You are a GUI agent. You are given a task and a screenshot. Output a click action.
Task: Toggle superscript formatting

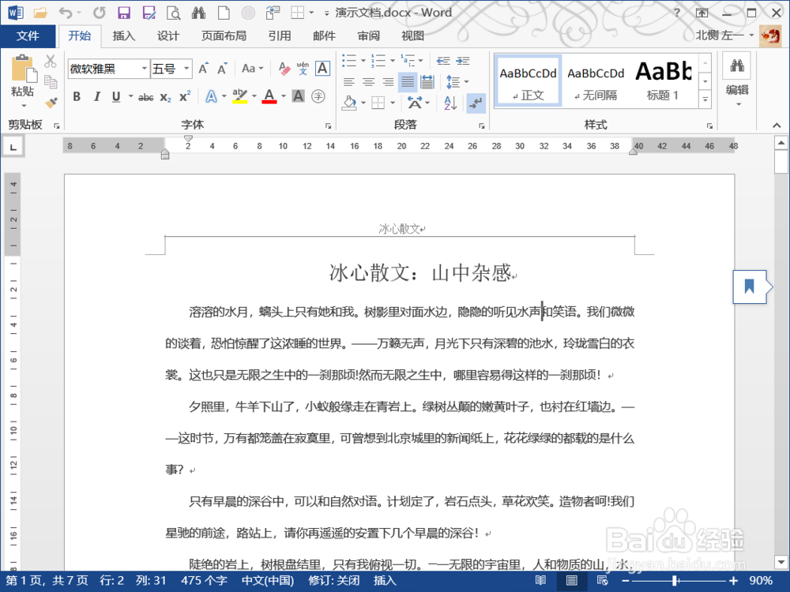[185, 96]
